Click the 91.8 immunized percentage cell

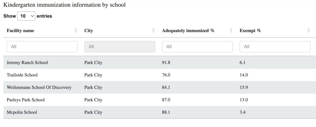(x=166, y=62)
